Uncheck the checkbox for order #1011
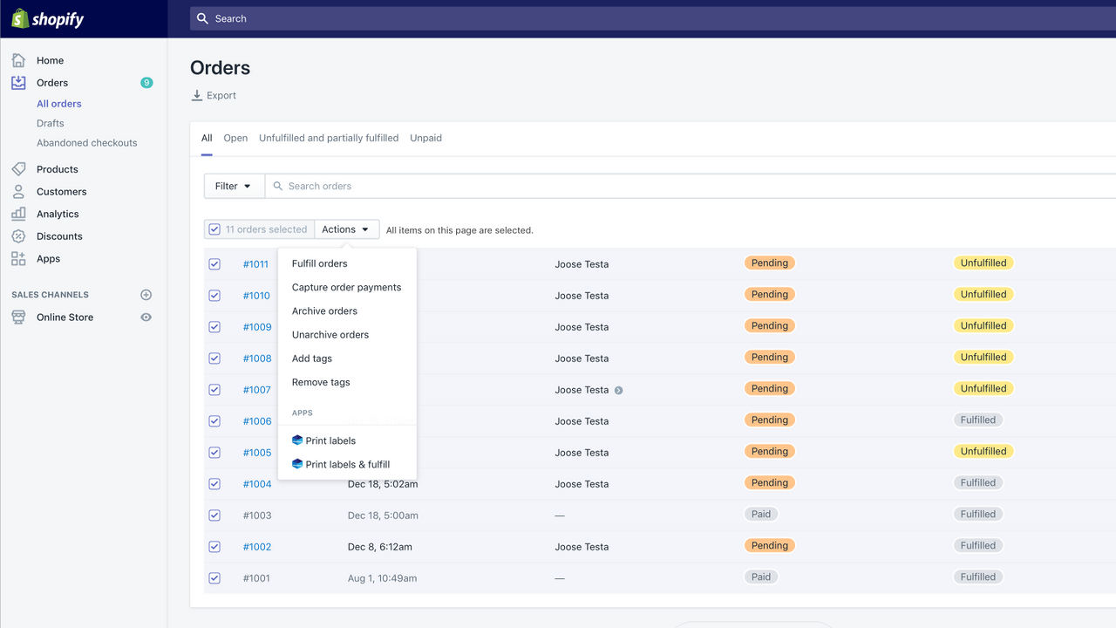Image resolution: width=1116 pixels, height=628 pixels. (214, 264)
